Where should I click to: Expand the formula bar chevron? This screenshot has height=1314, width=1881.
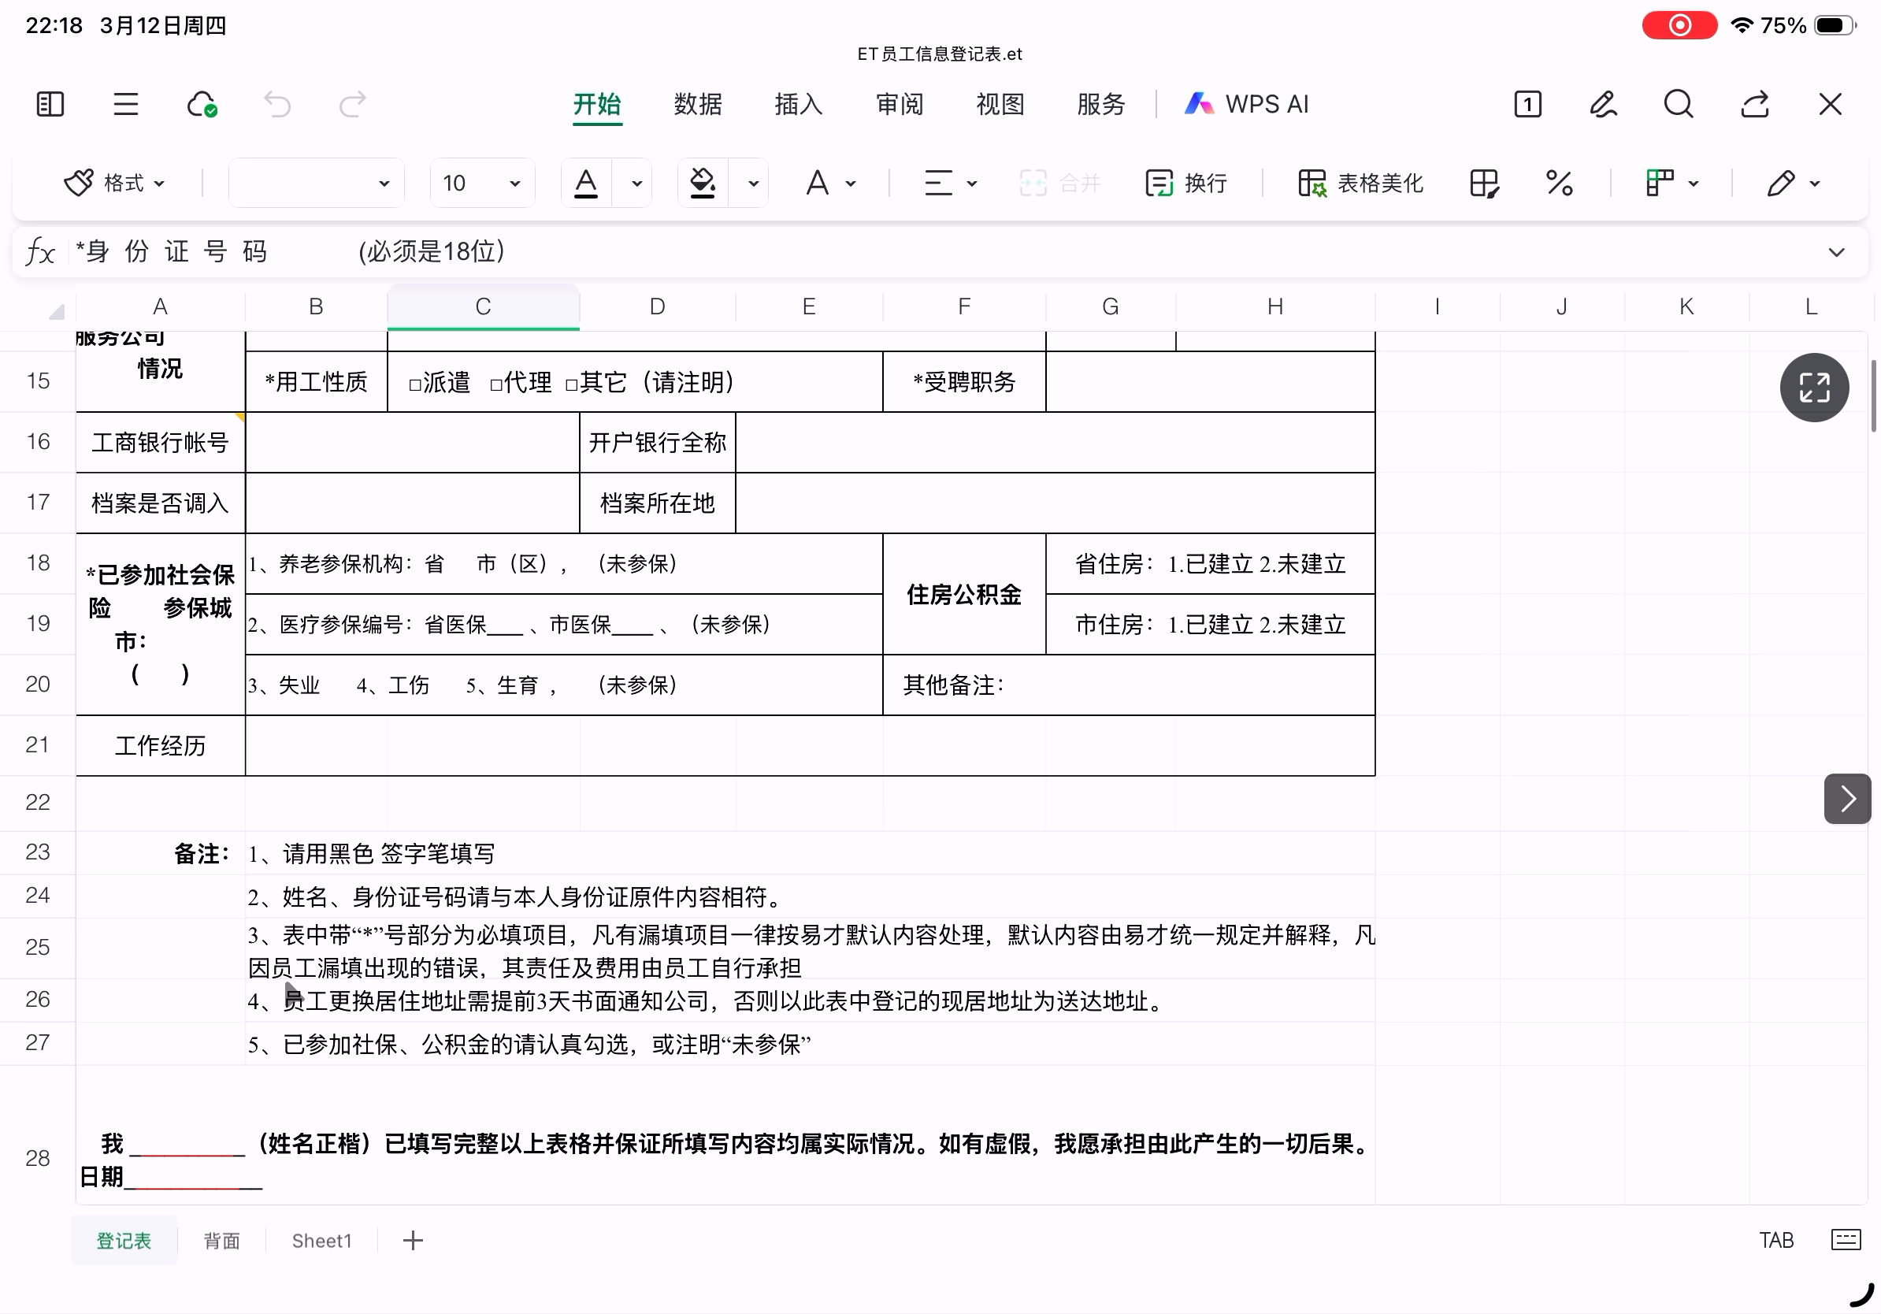(1836, 252)
